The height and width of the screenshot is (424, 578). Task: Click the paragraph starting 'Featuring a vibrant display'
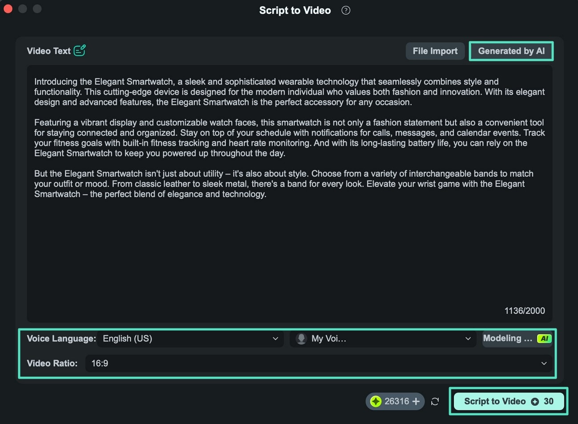click(289, 138)
